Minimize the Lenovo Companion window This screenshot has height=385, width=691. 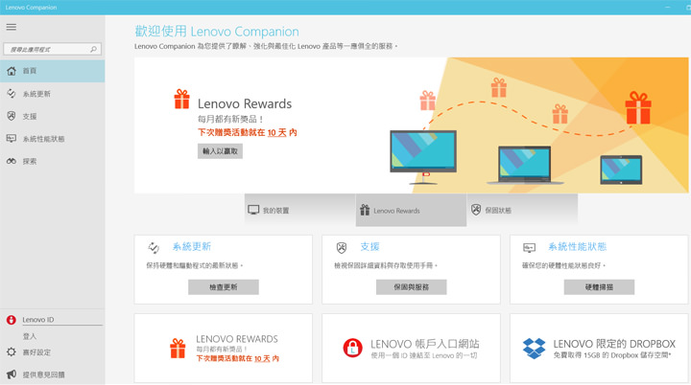click(668, 7)
